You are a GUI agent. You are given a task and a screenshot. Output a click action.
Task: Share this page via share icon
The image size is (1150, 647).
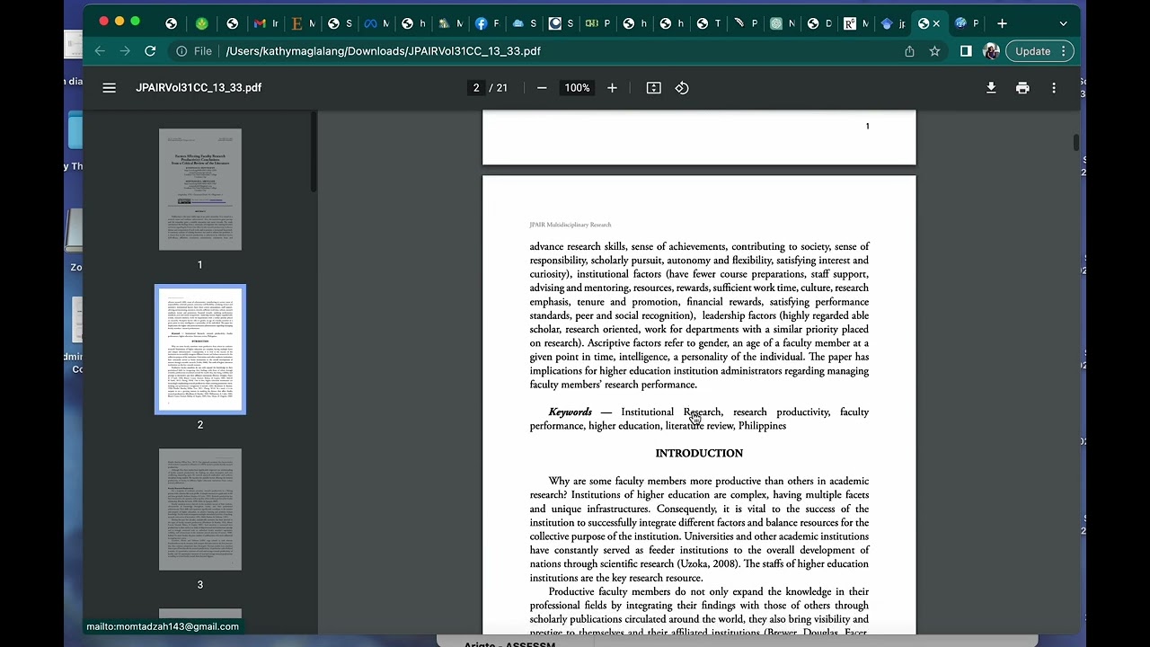coord(909,51)
